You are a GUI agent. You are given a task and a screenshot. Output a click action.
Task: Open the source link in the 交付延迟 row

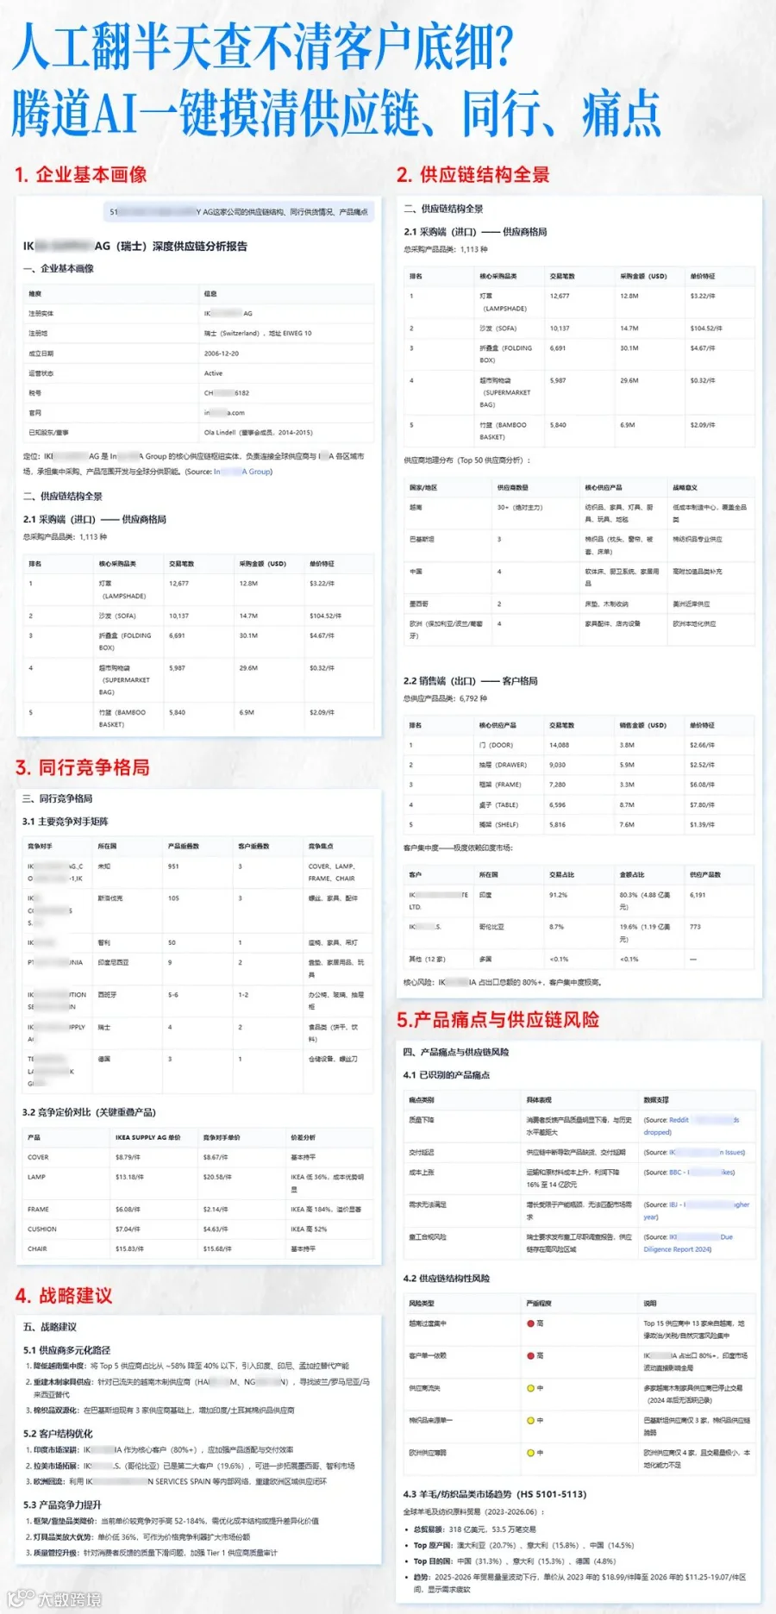(695, 1152)
